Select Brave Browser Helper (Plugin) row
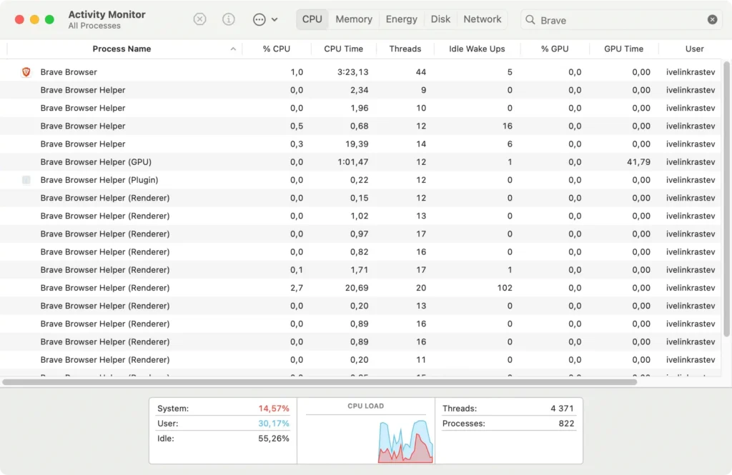 coord(360,179)
